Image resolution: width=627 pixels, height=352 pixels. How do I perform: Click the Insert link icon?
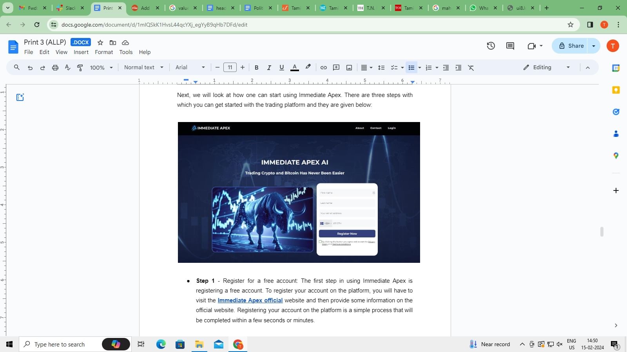point(323,68)
